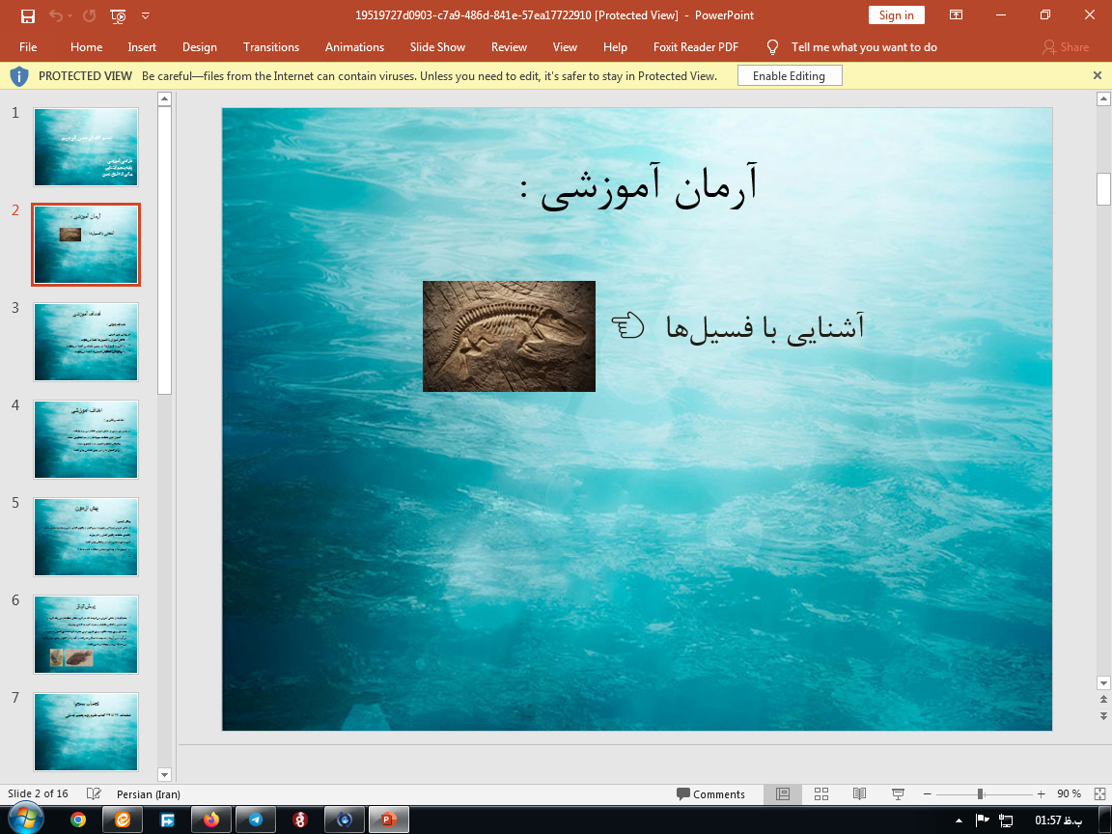Image resolution: width=1112 pixels, height=834 pixels.
Task: Switch to the Slide Show ribbon tab
Action: click(436, 46)
